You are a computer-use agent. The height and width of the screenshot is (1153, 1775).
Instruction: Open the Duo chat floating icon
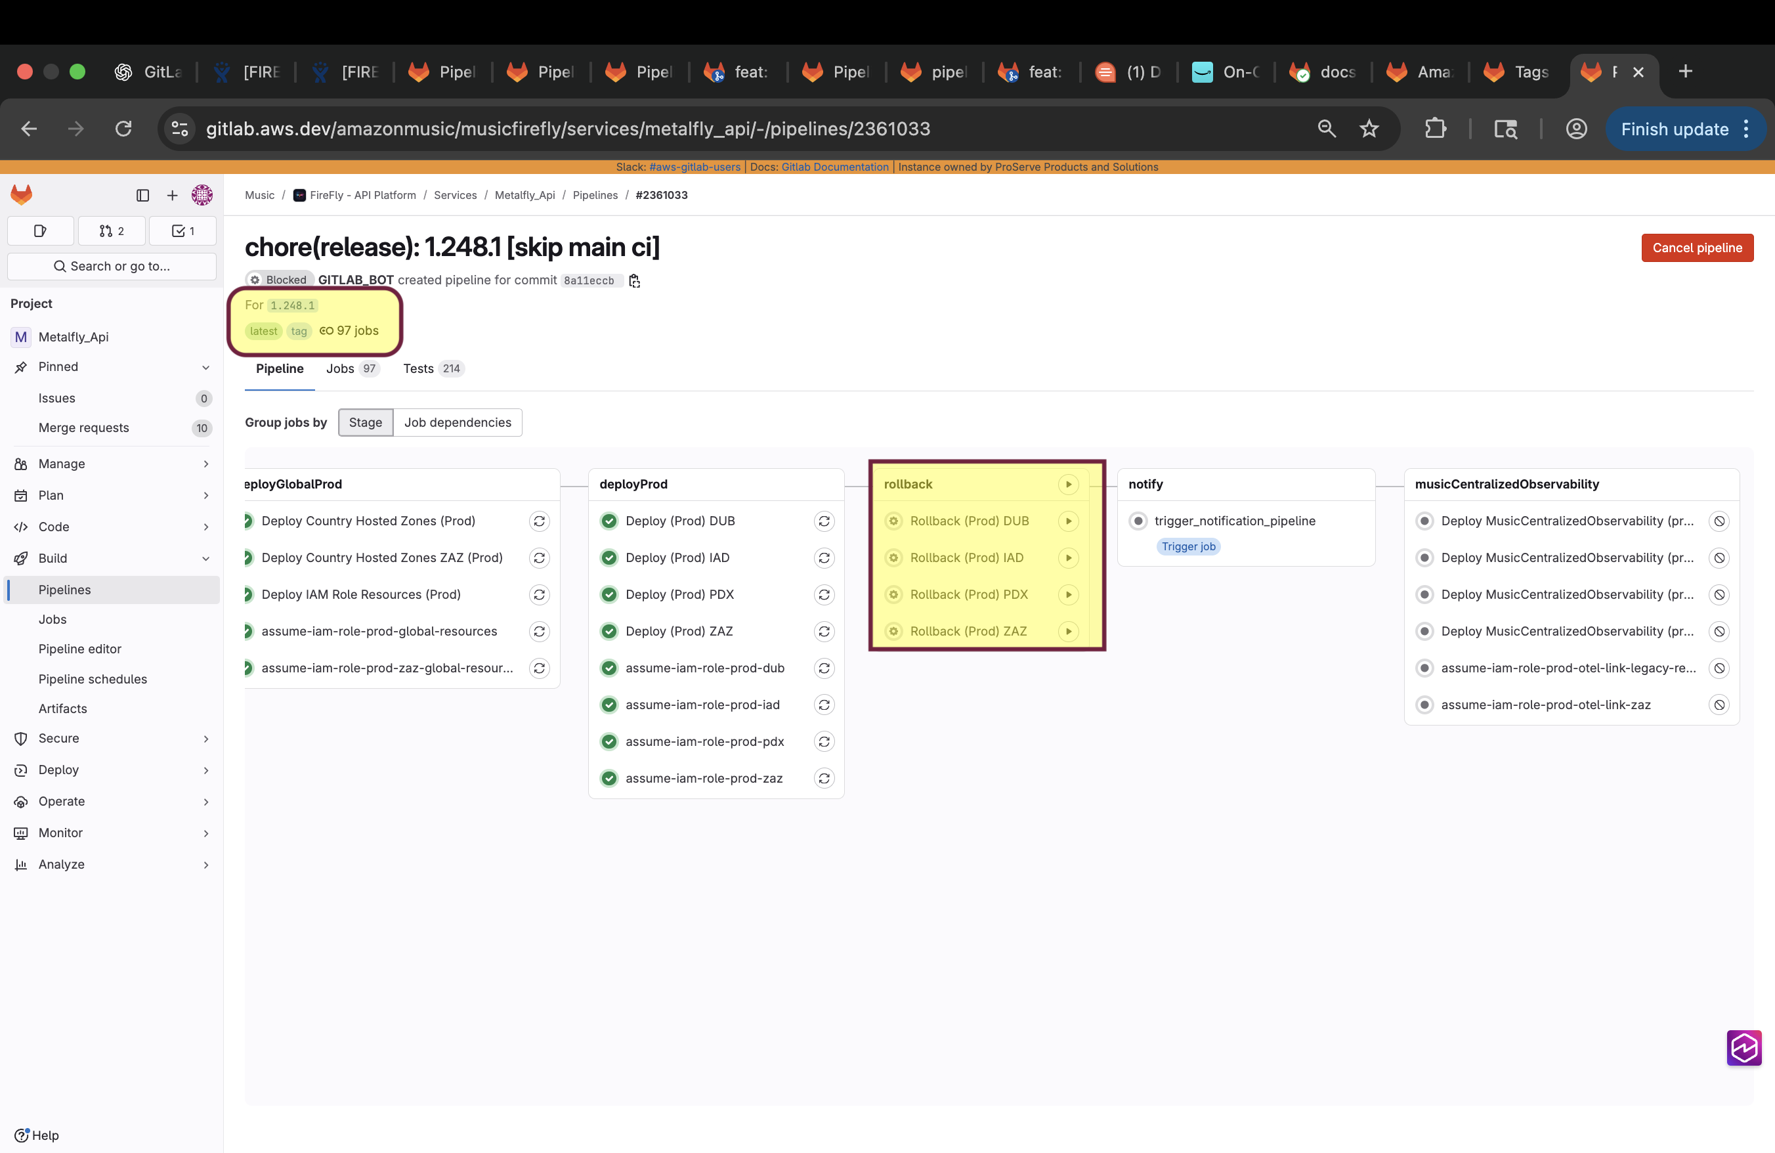(1743, 1047)
